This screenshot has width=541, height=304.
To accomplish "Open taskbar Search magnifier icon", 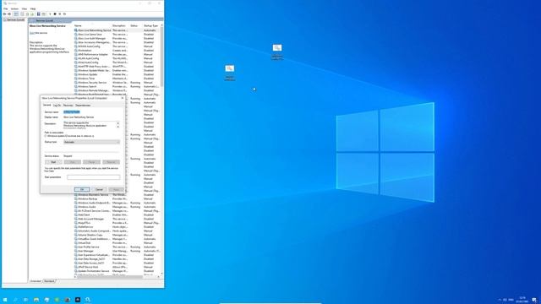I will click(15, 300).
